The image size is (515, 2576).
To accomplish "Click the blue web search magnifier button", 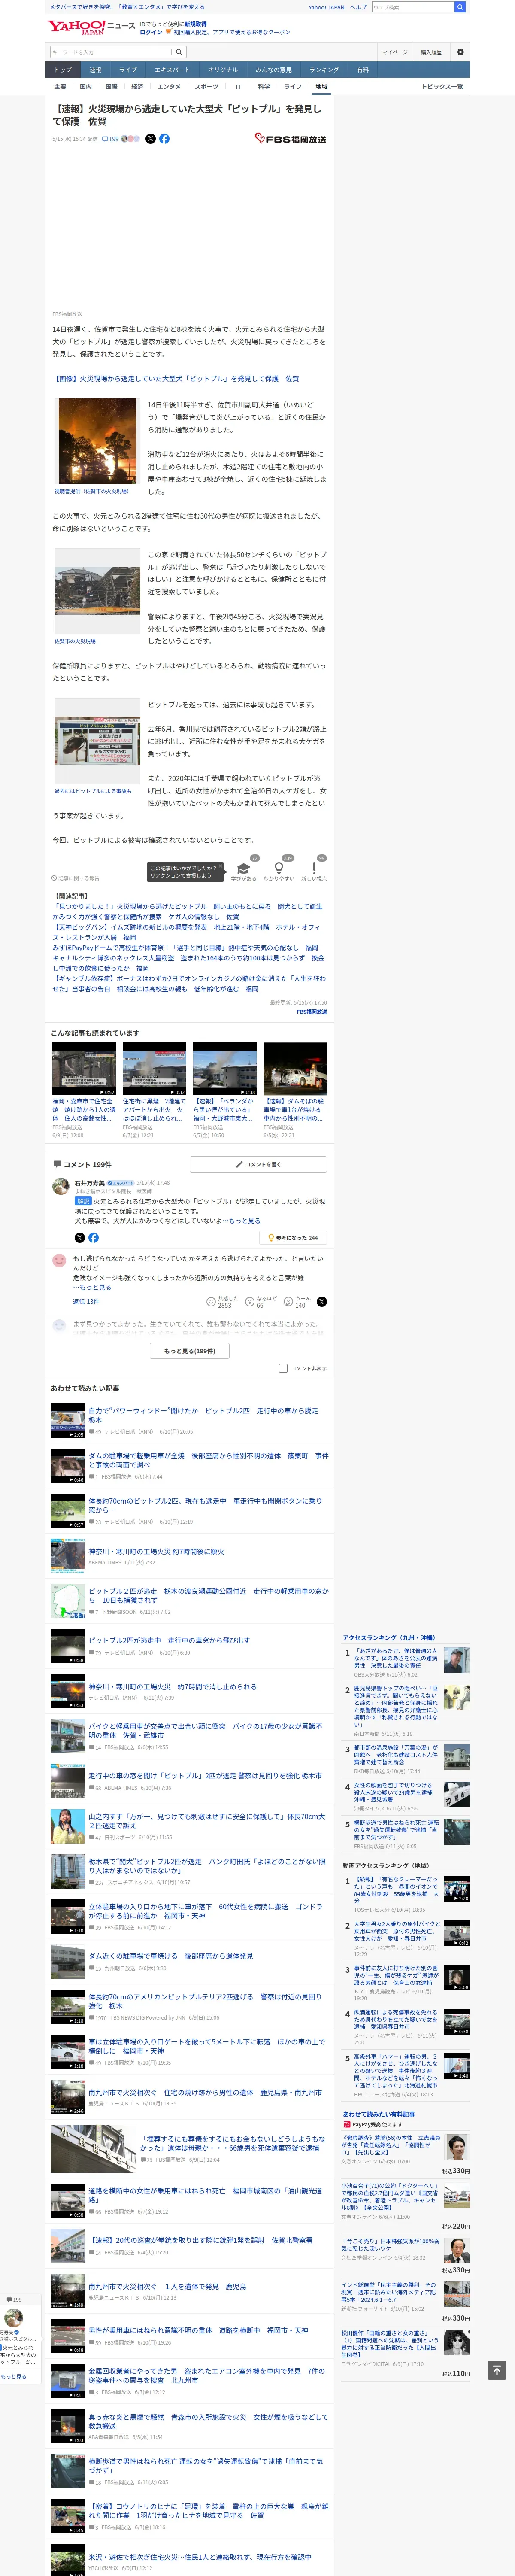I will [460, 7].
